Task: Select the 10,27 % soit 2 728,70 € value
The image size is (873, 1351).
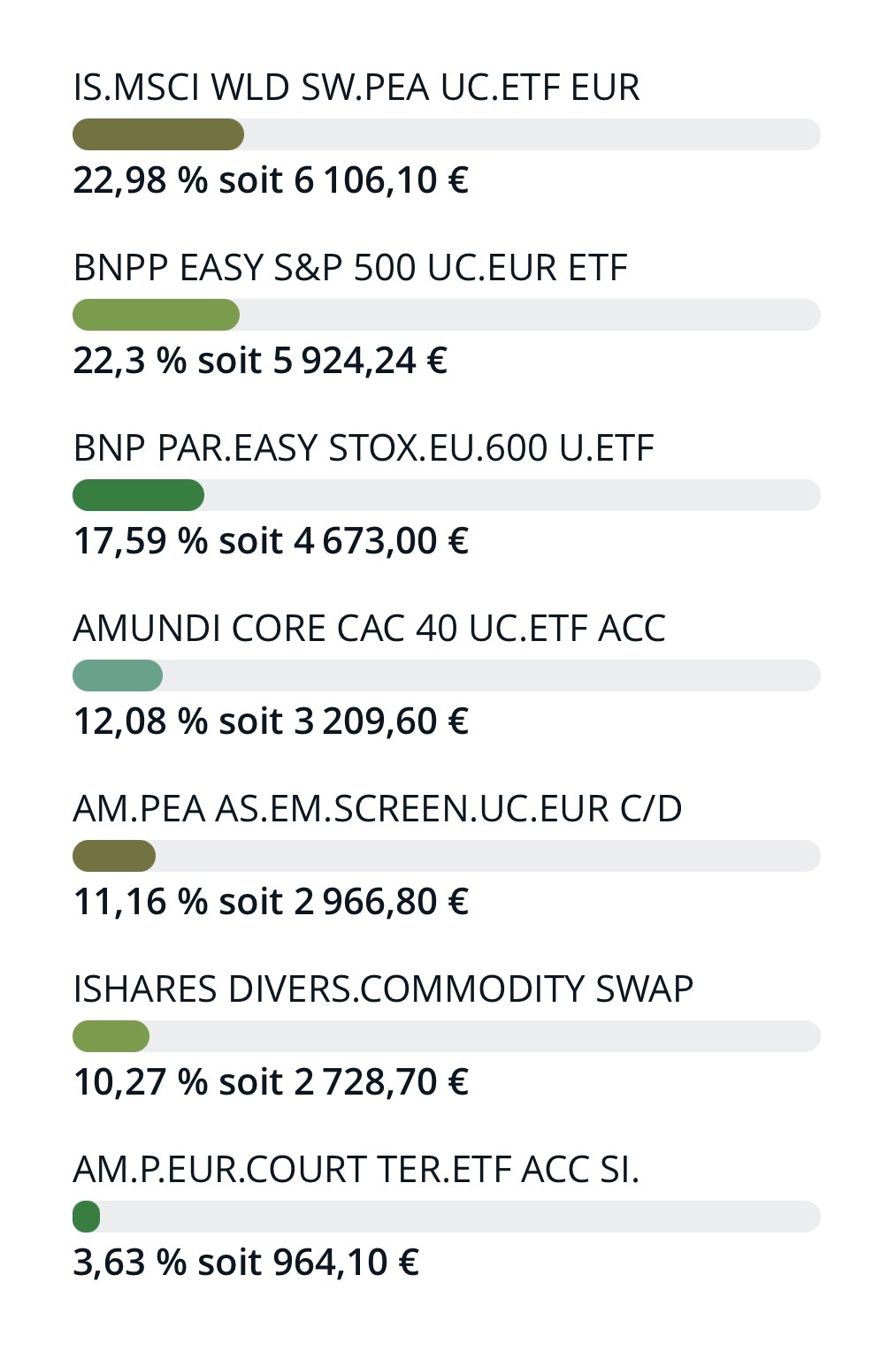Action: pyautogui.click(x=270, y=1082)
